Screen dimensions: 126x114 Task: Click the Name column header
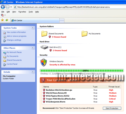(46, 87)
